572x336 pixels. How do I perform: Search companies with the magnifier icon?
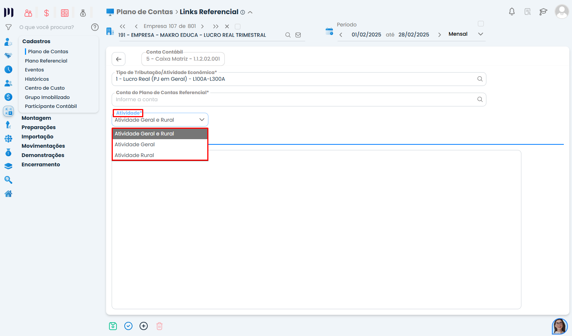pyautogui.click(x=288, y=35)
